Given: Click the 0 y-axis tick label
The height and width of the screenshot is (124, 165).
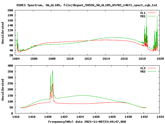Looking at the screenshot, I should (x=12, y=113).
